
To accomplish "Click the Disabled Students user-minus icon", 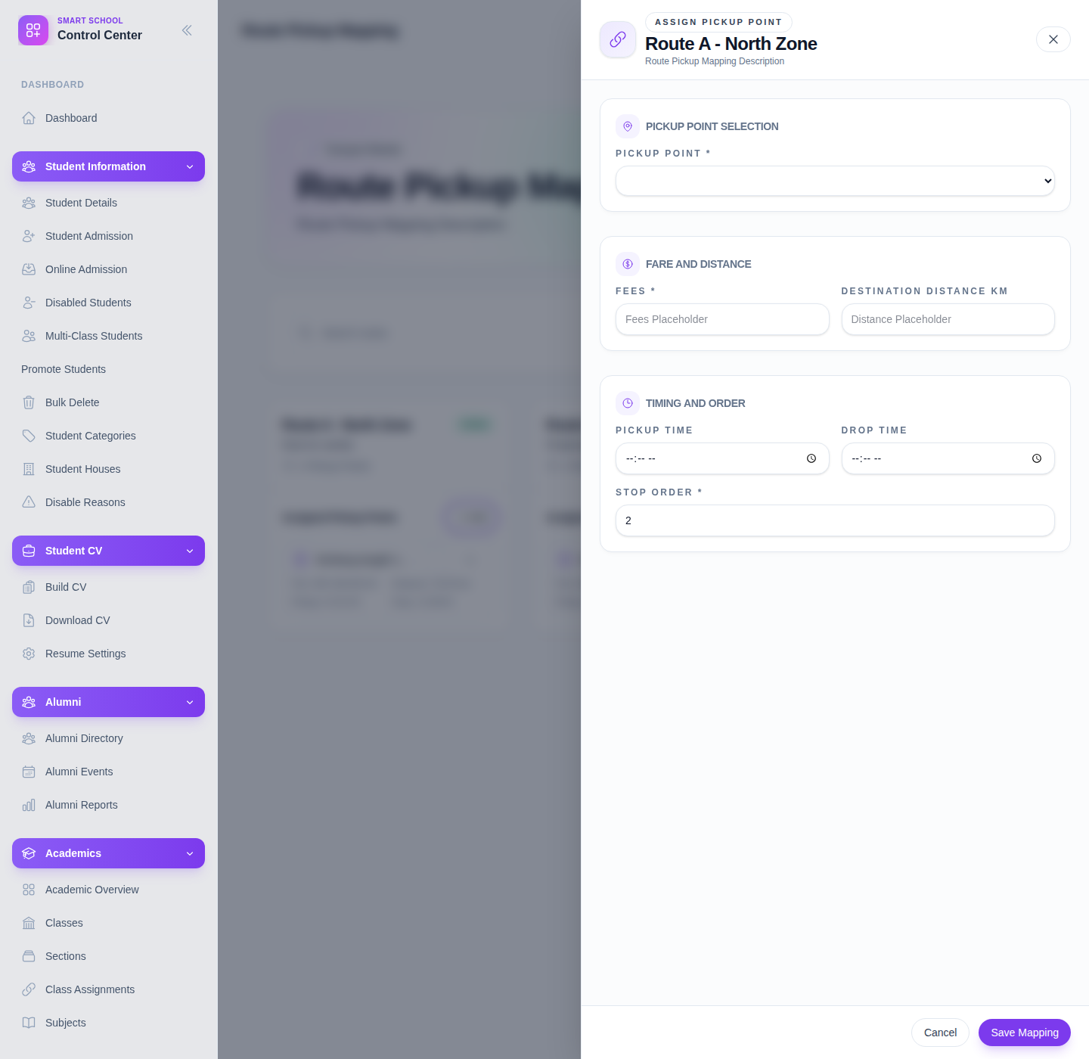I will pyautogui.click(x=29, y=303).
